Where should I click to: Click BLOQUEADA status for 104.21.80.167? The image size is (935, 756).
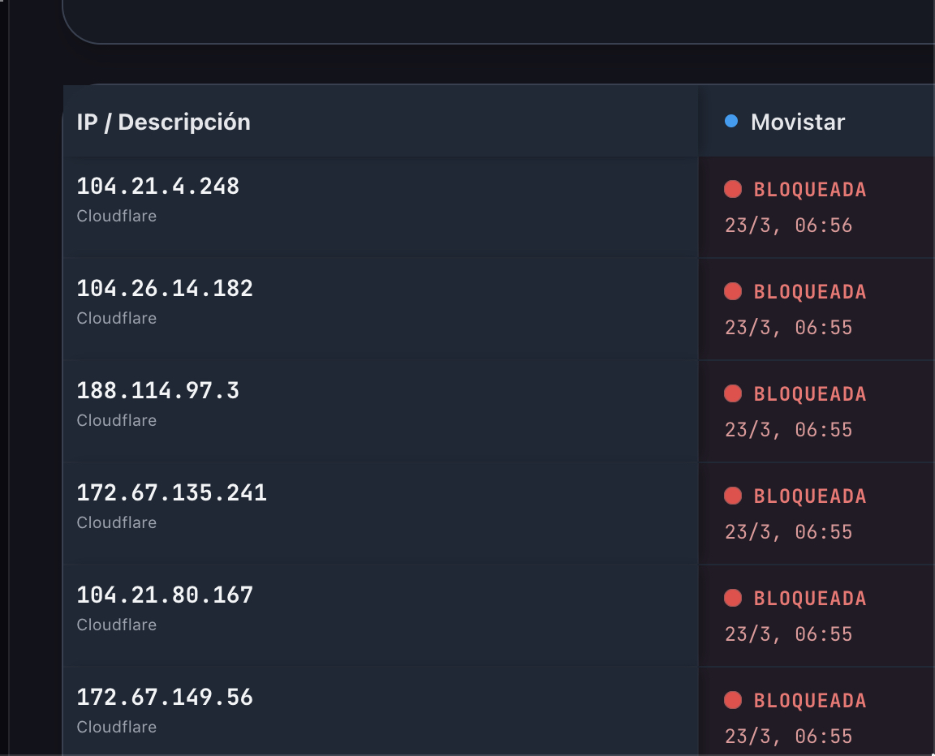click(x=810, y=598)
